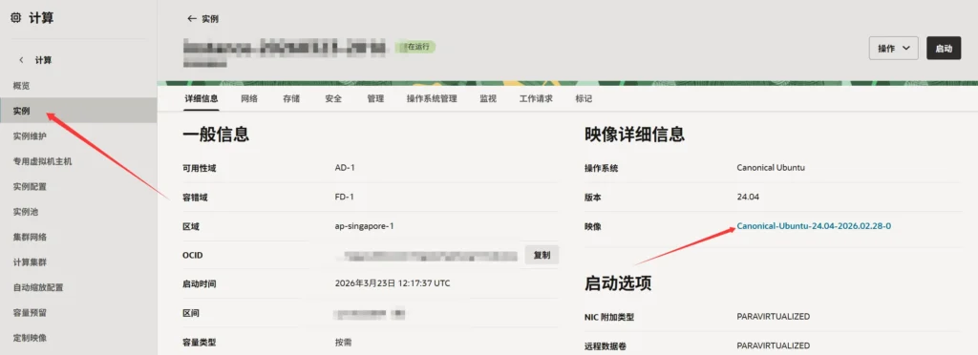This screenshot has height=355, width=978.
Task: Switch to the 网络 tab
Action: 249,98
